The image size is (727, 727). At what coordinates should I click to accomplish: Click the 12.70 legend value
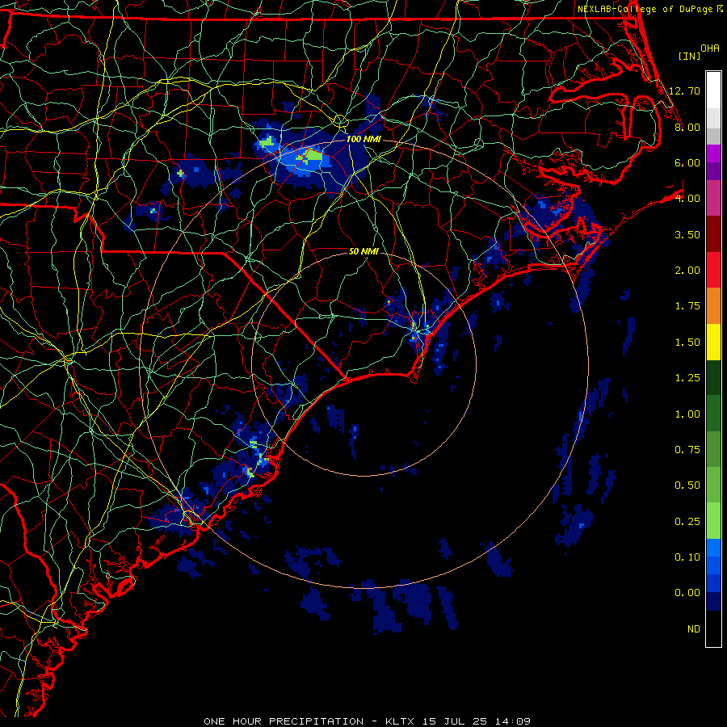click(x=684, y=90)
